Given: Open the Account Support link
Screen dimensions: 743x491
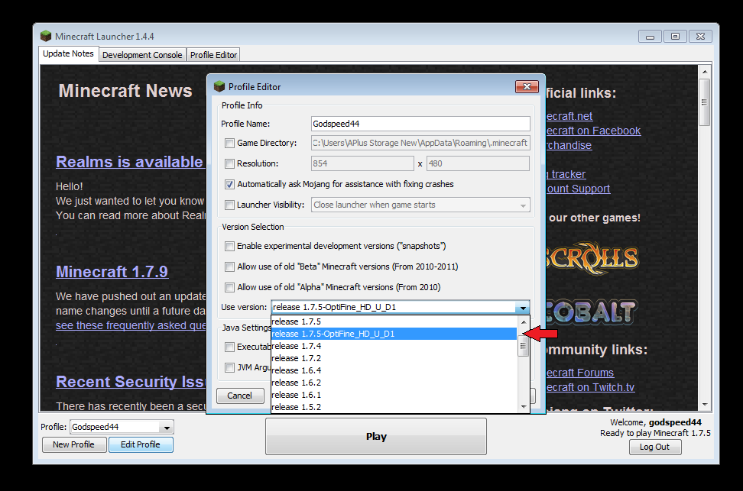Looking at the screenshot, I should tap(578, 189).
